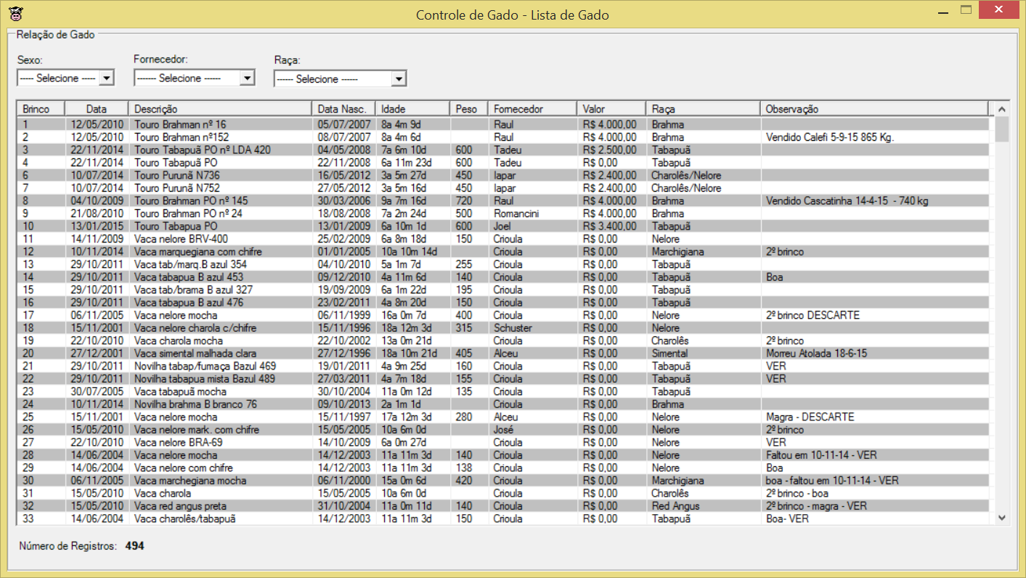Click supplier cell Romancini
The width and height of the screenshot is (1026, 578).
[x=516, y=213]
